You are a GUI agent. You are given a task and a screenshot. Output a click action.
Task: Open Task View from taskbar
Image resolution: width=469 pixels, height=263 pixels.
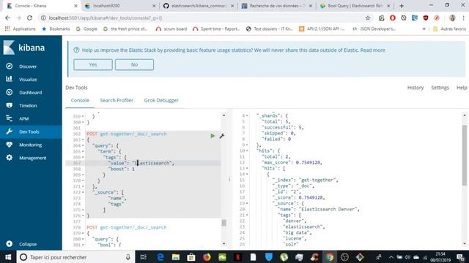click(144, 257)
